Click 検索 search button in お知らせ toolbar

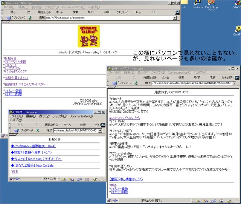(83, 125)
